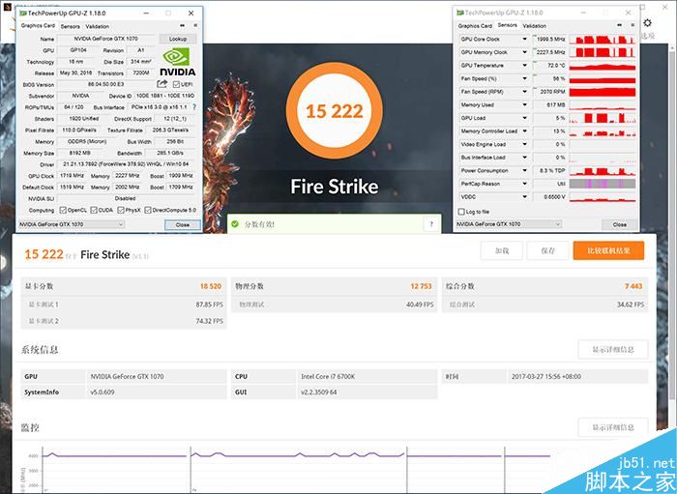The image size is (677, 494).
Task: Open GPU Temperature sensor dropdown
Action: (524, 65)
